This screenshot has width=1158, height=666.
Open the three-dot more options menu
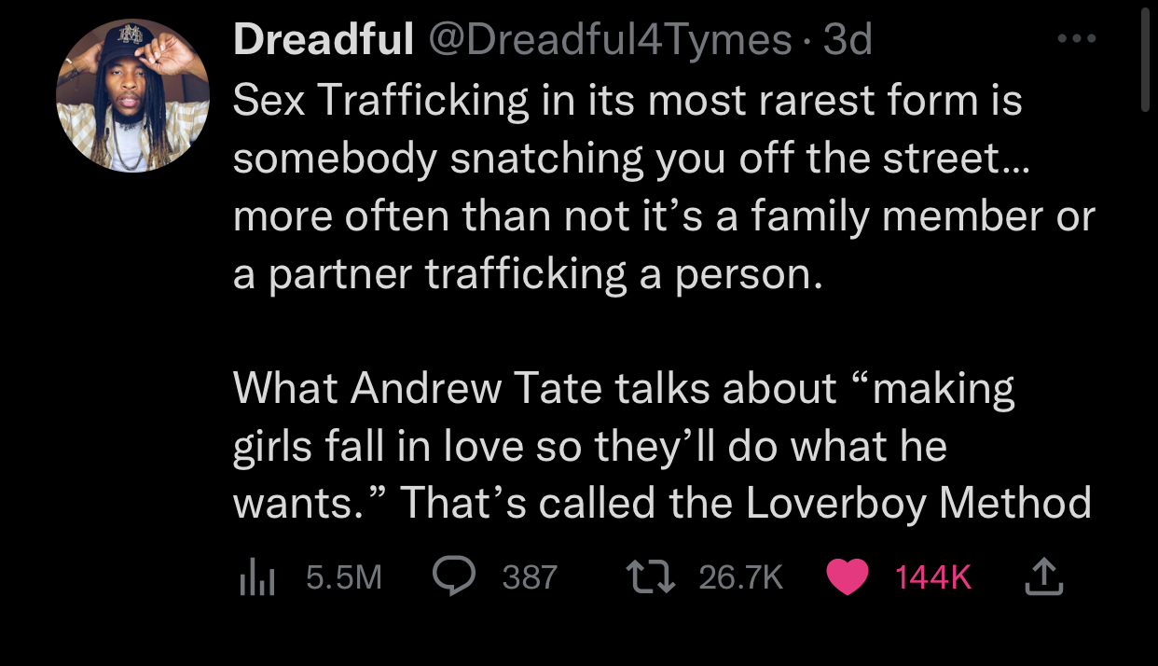(x=1078, y=40)
